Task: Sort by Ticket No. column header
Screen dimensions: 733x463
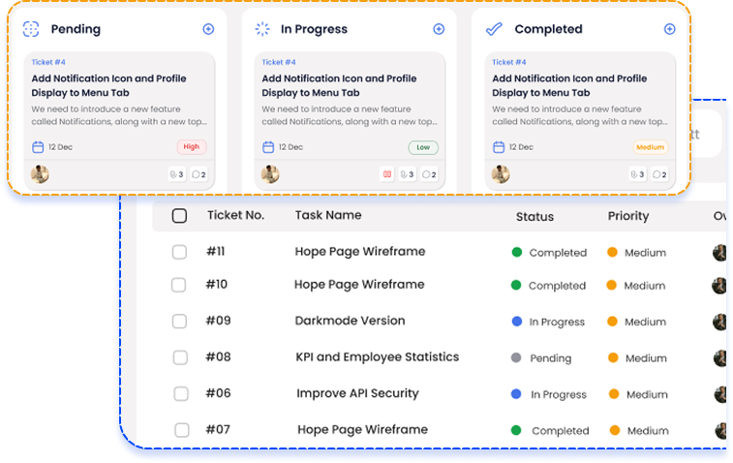Action: click(236, 215)
